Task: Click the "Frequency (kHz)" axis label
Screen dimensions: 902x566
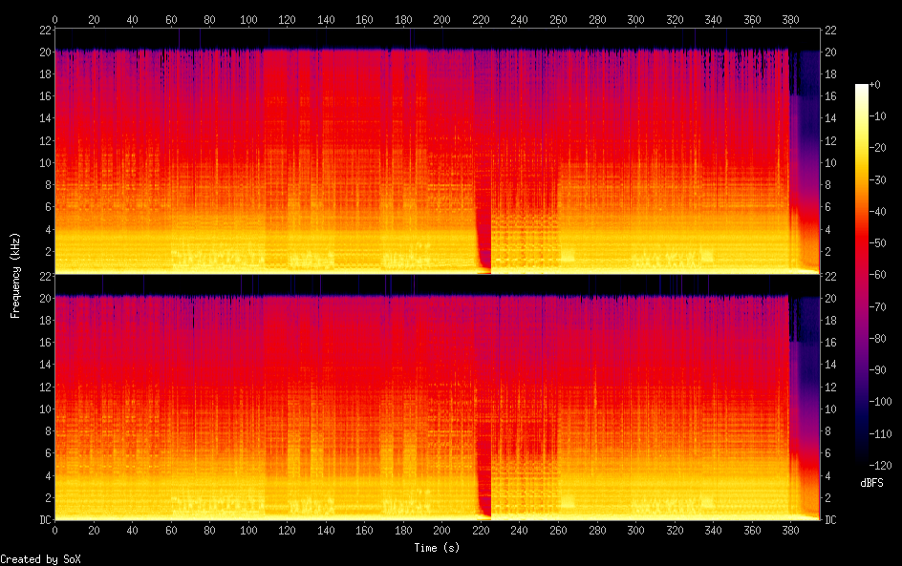Action: pyautogui.click(x=15, y=274)
